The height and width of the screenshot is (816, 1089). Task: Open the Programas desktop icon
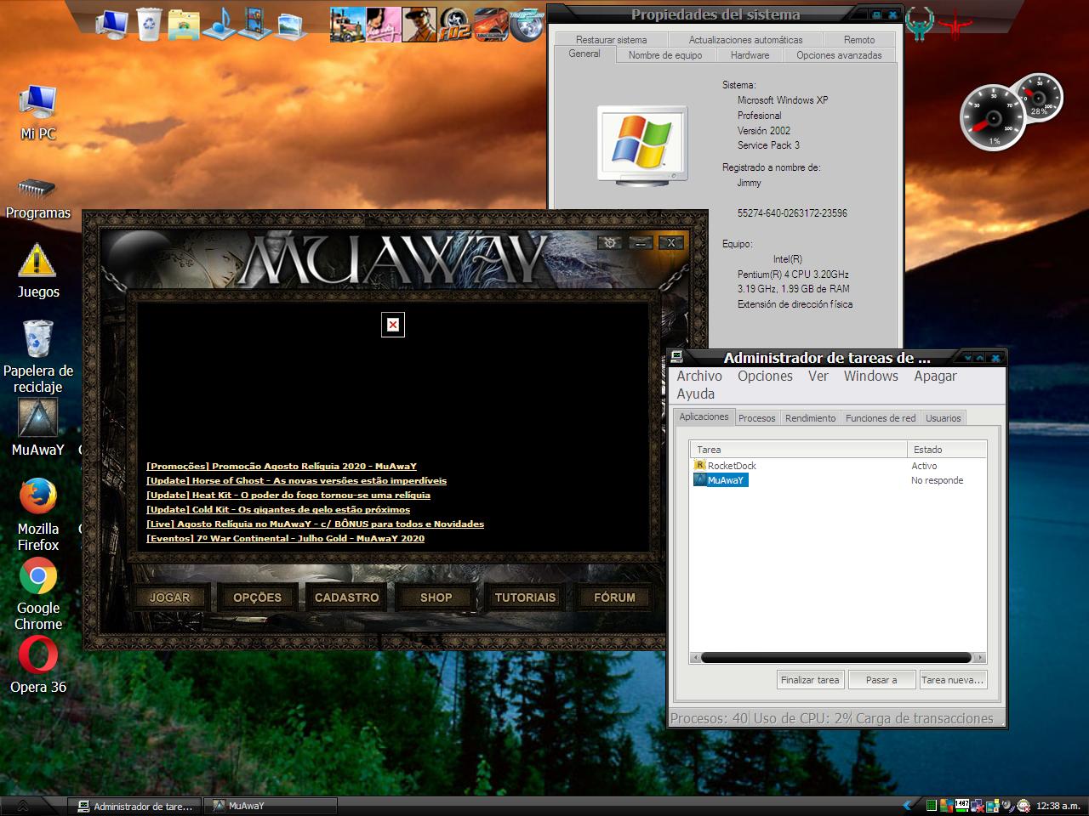tap(38, 198)
